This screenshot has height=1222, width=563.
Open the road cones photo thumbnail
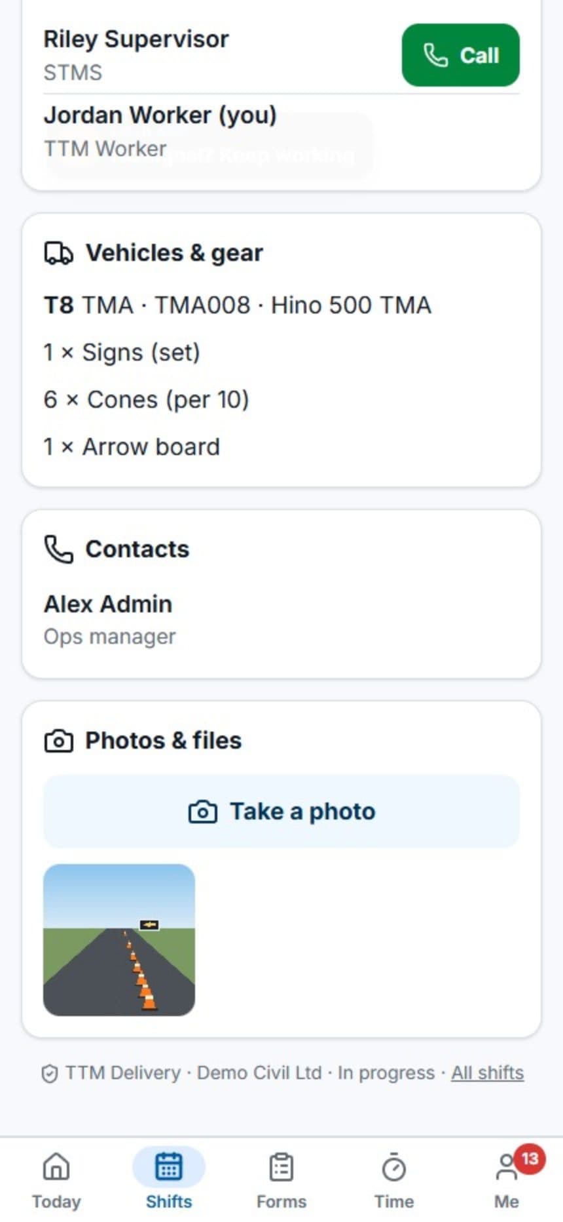119,940
